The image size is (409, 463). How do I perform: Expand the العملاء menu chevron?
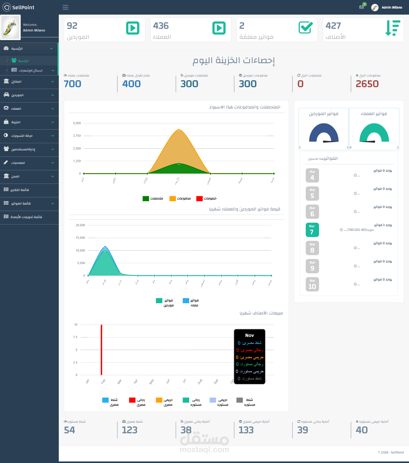coord(53,109)
